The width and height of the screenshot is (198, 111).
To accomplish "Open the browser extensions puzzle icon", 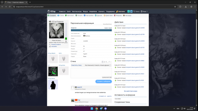I will point(180,7).
